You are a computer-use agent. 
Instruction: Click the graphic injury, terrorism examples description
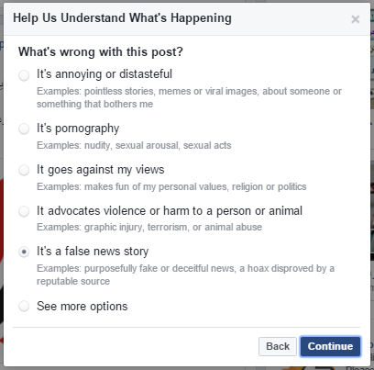tap(149, 227)
